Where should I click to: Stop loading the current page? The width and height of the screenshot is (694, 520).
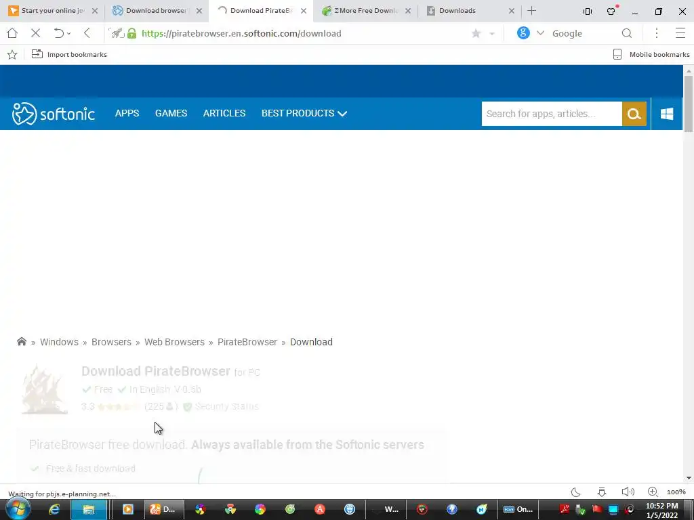[x=36, y=33]
